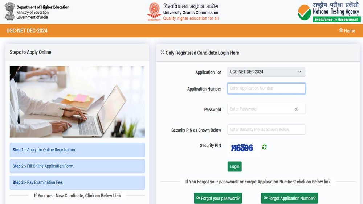The height and width of the screenshot is (204, 363).
Task: Click the refresh Security PIN icon
Action: [x=264, y=147]
